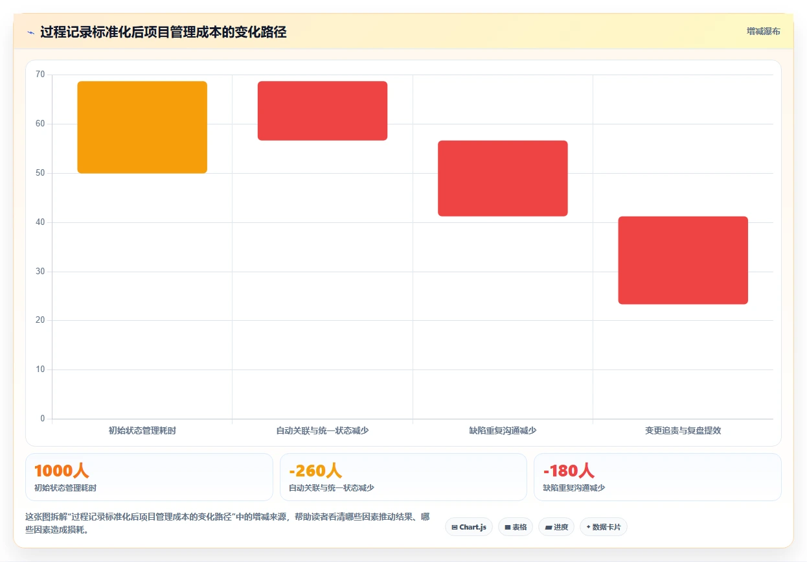This screenshot has width=807, height=562.
Task: Click the Chart.js tag chip
Action: point(469,527)
